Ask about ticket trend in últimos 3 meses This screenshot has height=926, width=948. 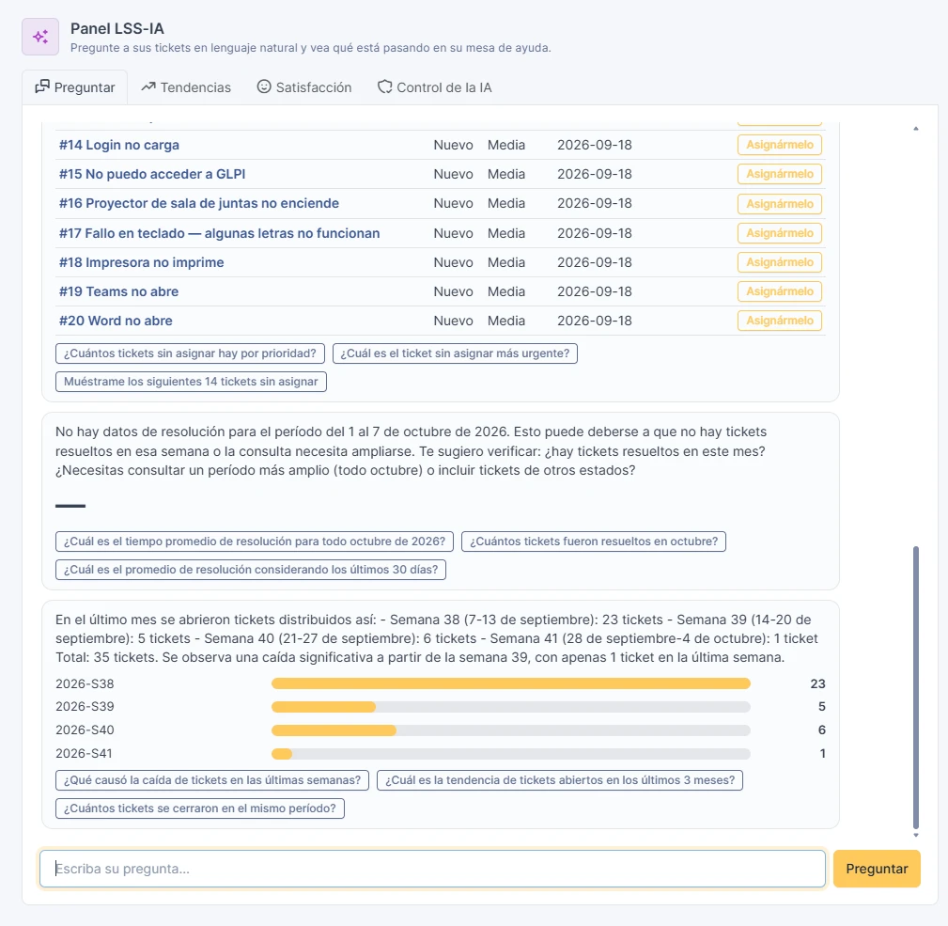tap(560, 780)
